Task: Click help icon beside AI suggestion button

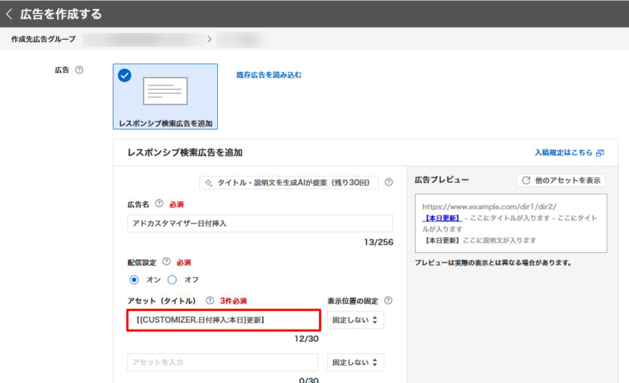Action: pos(389,182)
